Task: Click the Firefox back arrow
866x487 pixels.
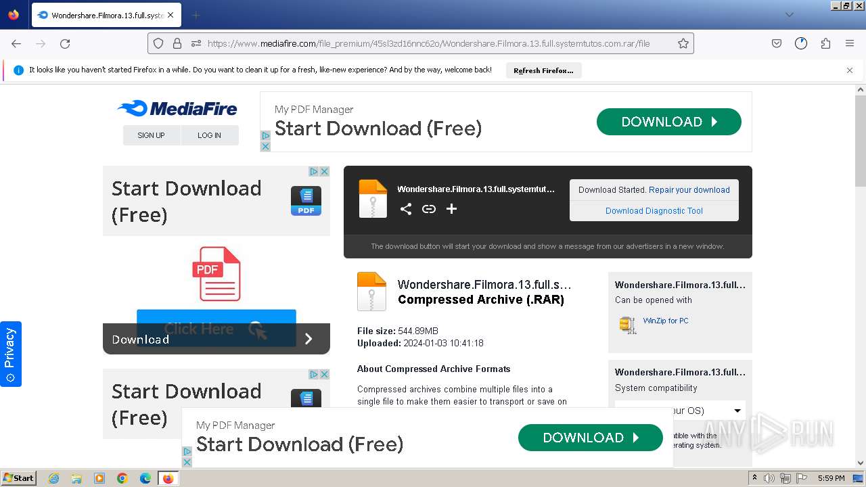Action: coord(16,43)
